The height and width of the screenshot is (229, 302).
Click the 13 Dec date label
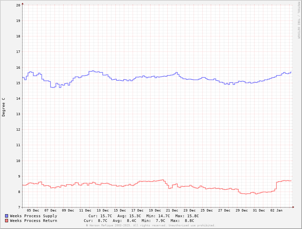click(x=103, y=210)
